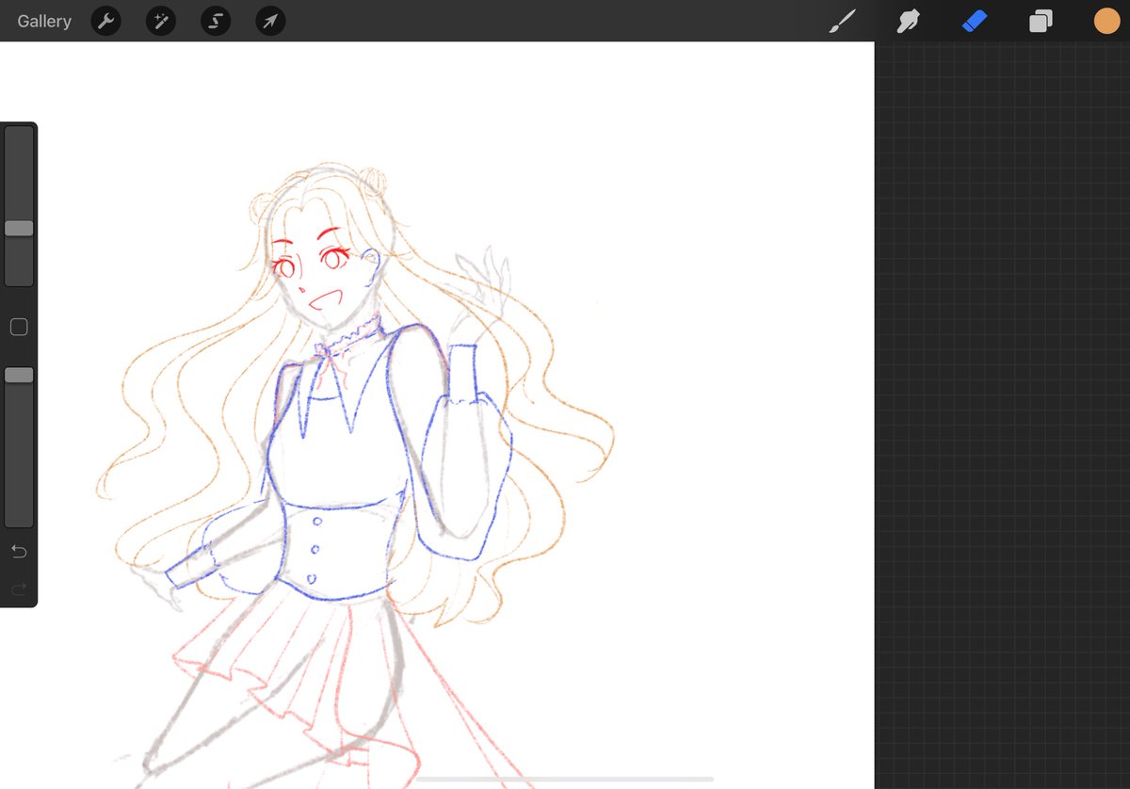
Task: Return to the Gallery
Action: pyautogui.click(x=44, y=21)
